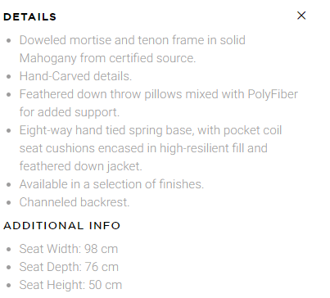Select Available in a selection of finishes
330x298 pixels.
point(111,184)
